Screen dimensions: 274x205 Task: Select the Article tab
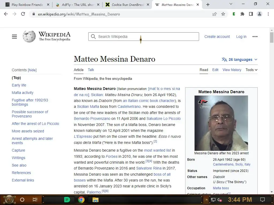(x=79, y=70)
